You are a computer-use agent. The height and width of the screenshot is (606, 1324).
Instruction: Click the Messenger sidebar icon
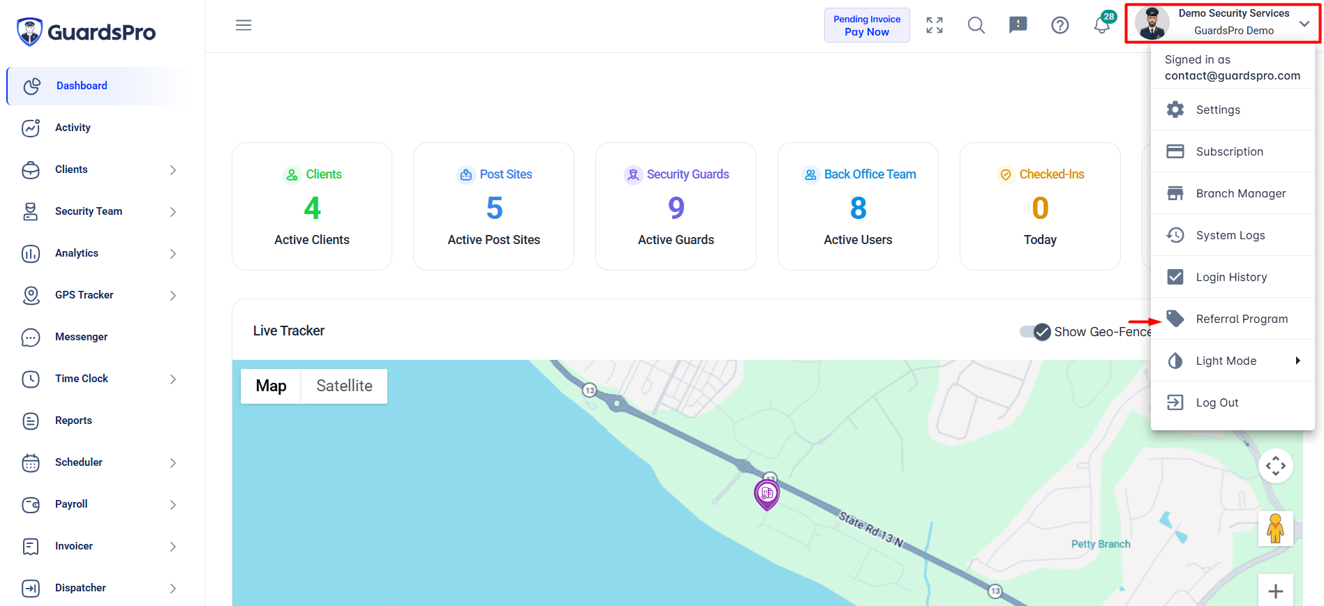point(31,337)
